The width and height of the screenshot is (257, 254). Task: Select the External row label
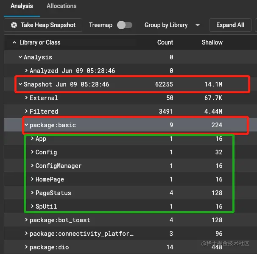(x=44, y=98)
